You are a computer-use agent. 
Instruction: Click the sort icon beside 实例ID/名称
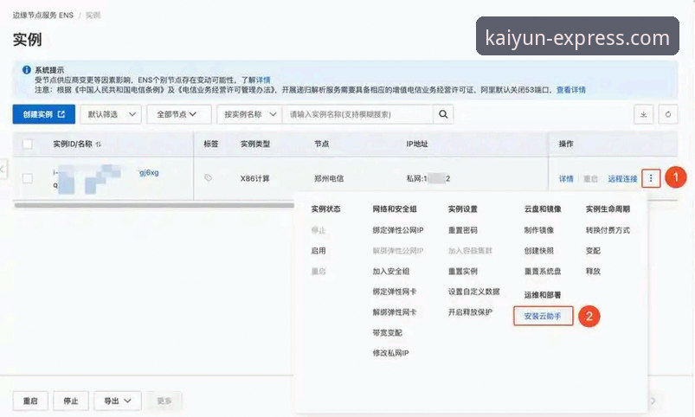point(99,144)
